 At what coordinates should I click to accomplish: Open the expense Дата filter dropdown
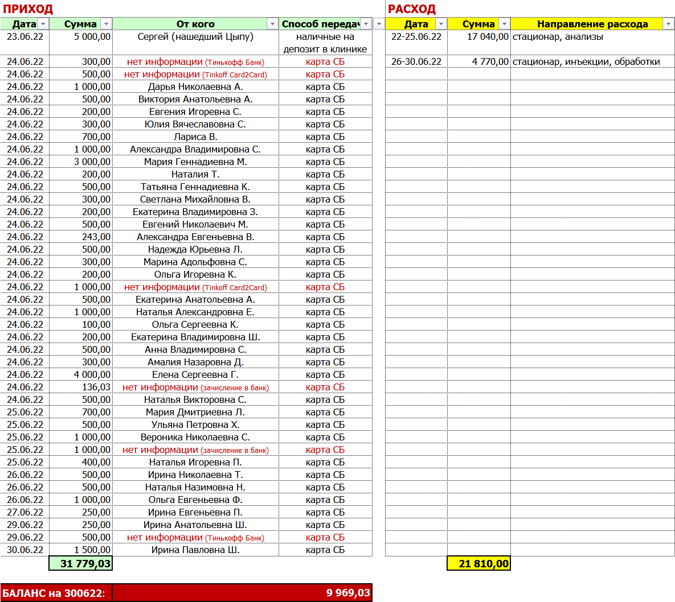click(441, 24)
